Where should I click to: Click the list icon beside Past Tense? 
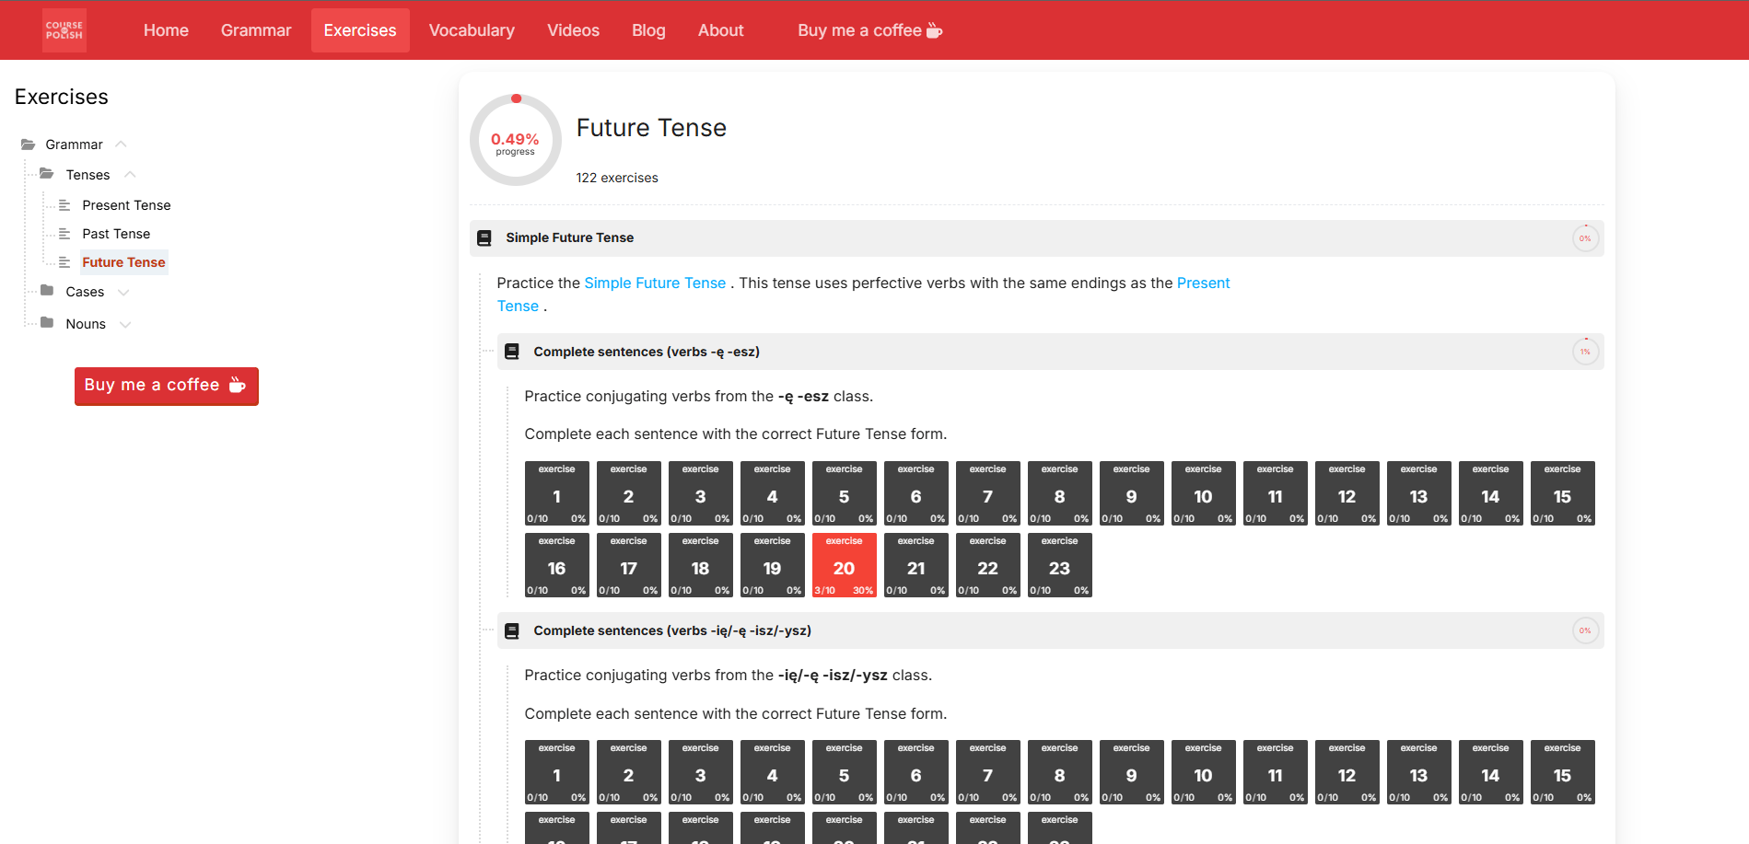64,233
